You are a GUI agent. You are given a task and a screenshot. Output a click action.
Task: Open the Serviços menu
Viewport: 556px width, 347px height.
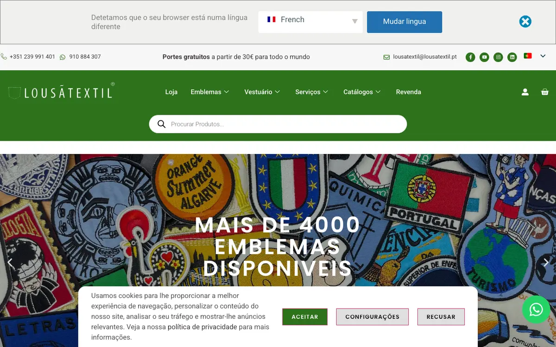308,92
